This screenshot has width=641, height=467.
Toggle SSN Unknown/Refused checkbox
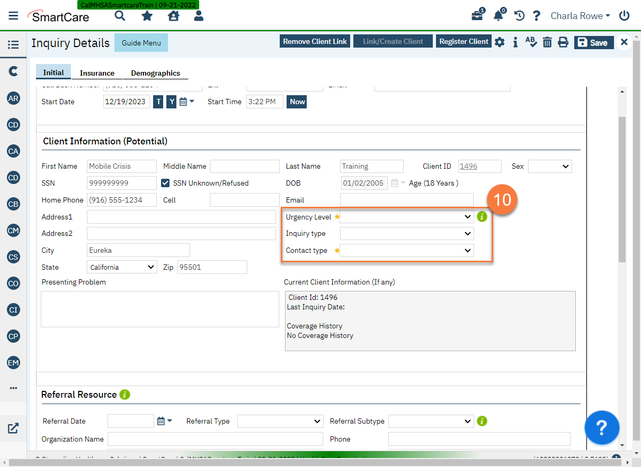(x=166, y=183)
